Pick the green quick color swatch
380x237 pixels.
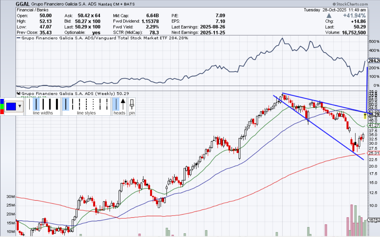pyautogui.click(x=2, y=106)
